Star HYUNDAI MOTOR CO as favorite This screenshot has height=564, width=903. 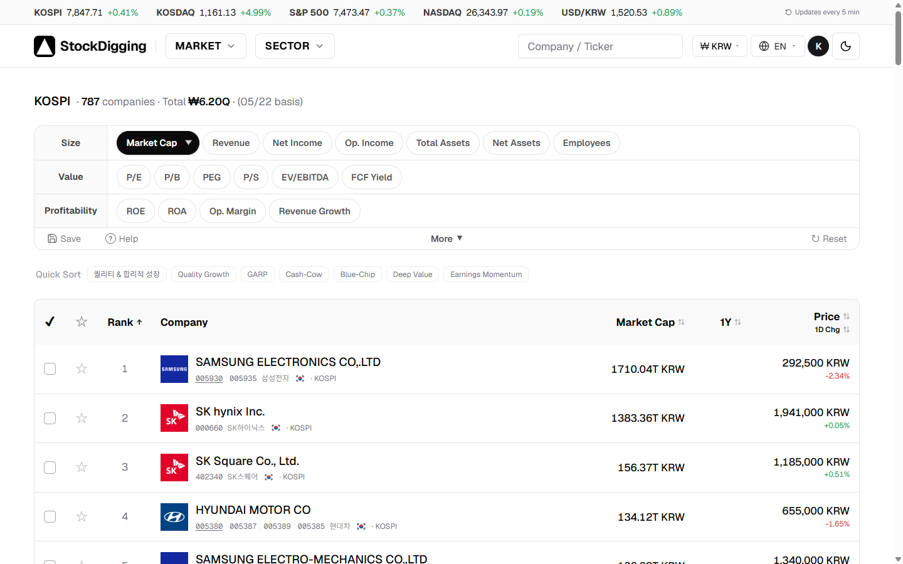coord(82,516)
